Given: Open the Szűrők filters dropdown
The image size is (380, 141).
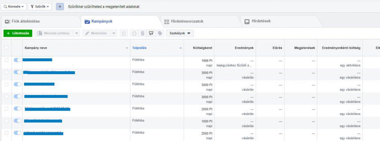Looking at the screenshot, I should pos(40,7).
